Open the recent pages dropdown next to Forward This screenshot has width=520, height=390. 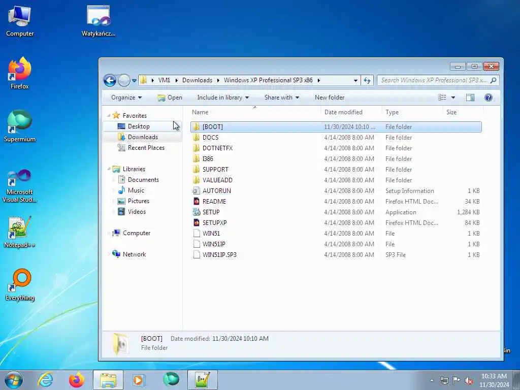tap(134, 80)
